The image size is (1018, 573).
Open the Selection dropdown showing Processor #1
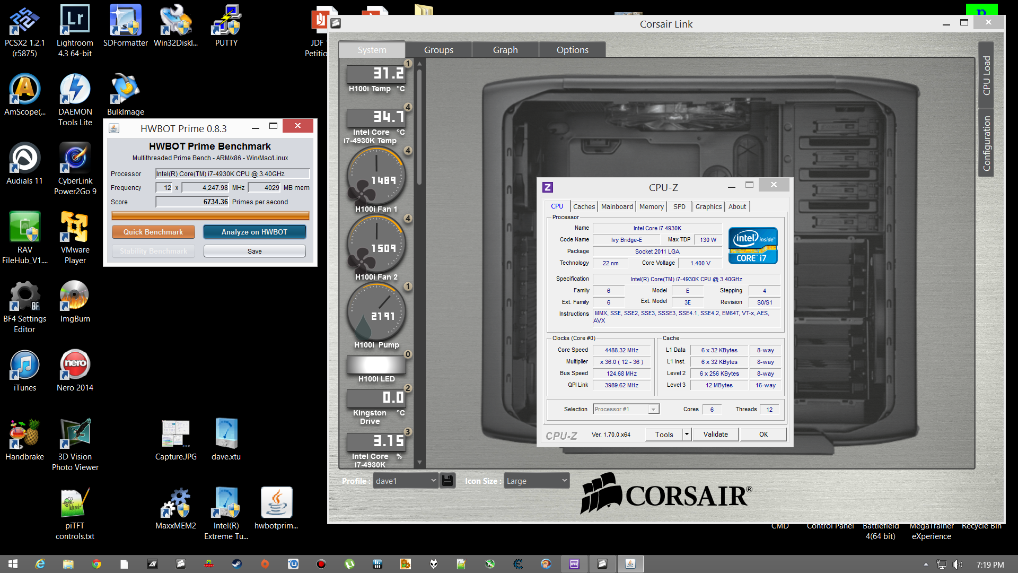(626, 409)
